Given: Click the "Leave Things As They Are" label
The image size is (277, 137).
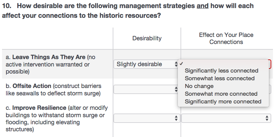Looking at the screenshot, I should pyautogui.click(x=49, y=57).
